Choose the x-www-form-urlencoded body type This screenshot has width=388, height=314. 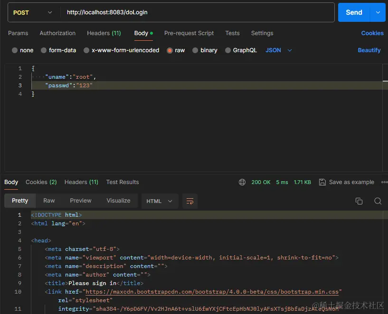[86, 50]
